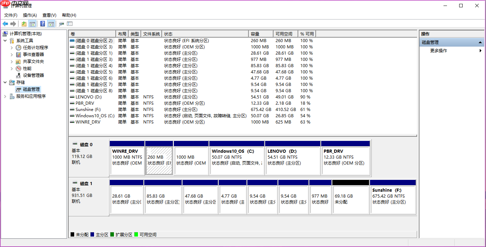Click the checklist icon in the toolbar
This screenshot has height=247, width=486.
coord(70,24)
